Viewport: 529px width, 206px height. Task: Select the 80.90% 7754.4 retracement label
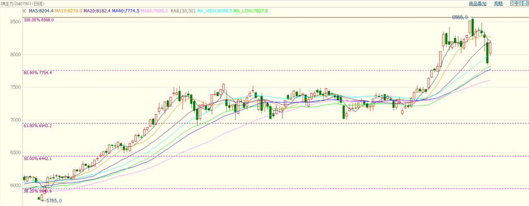(38, 73)
